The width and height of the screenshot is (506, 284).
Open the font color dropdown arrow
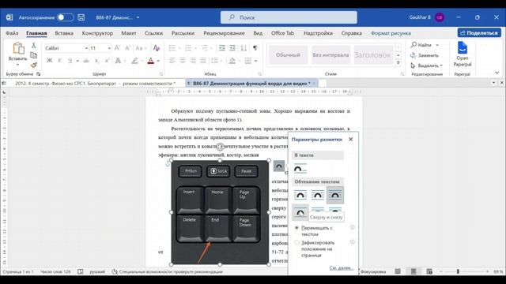[158, 61]
